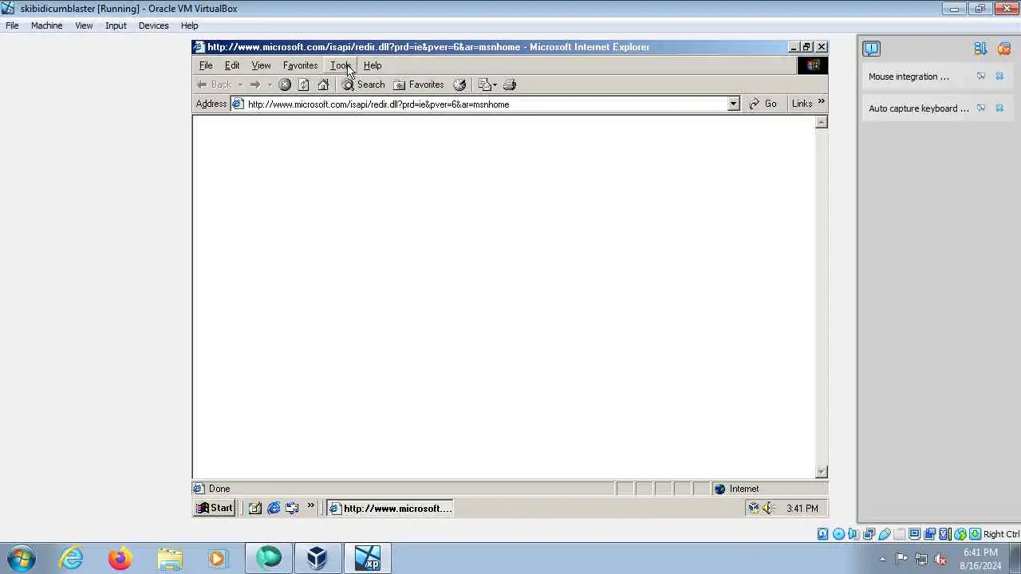Open Favorites pane from IE toolbar
The height and width of the screenshot is (574, 1021).
point(419,85)
